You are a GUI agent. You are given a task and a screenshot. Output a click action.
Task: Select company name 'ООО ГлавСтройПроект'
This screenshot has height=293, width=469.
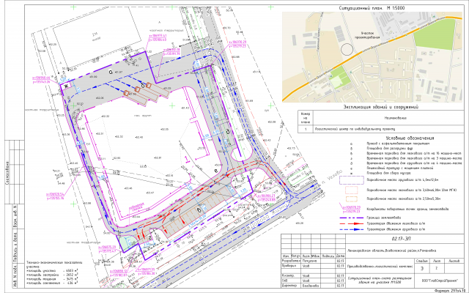439,281
